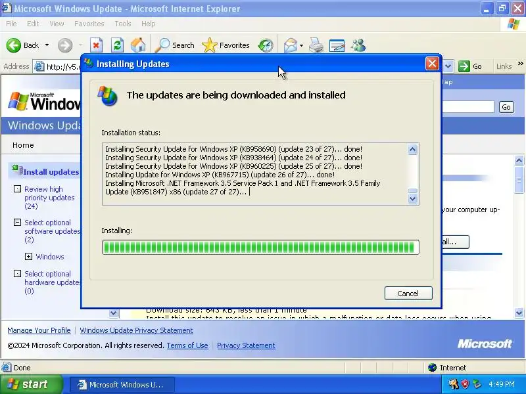Open the footer Privacy Statement link
The image size is (526, 394).
click(x=246, y=345)
